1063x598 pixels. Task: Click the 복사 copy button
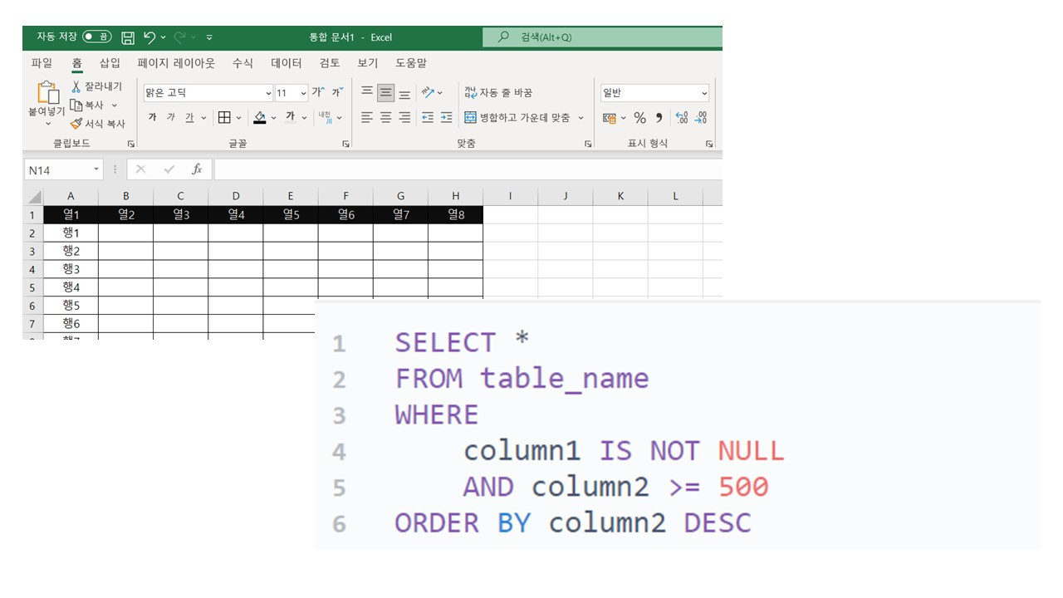[x=86, y=105]
